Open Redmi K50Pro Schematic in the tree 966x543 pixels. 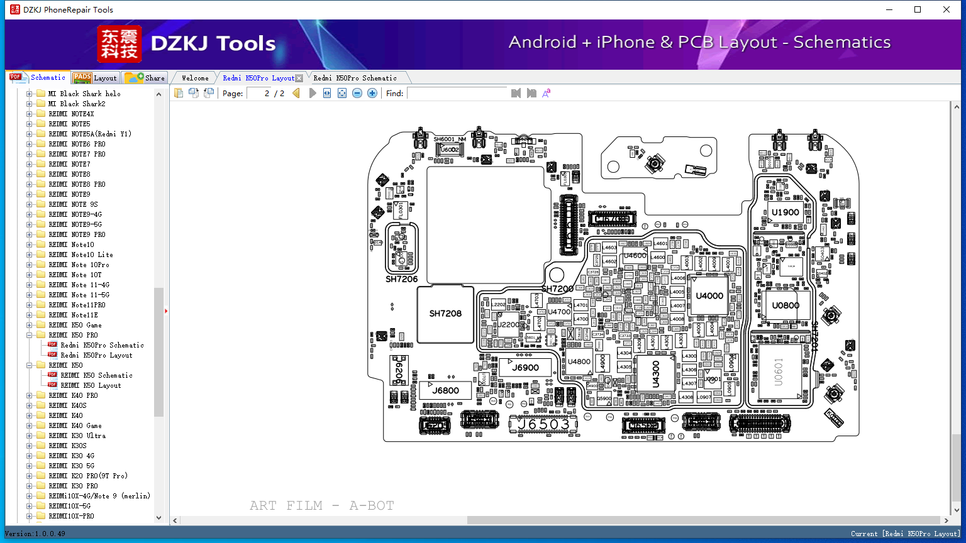tap(102, 345)
